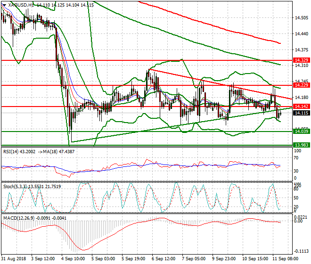Click the RSI(14) indicator label
Viewport: 311px width, 264px height.
[19, 152]
